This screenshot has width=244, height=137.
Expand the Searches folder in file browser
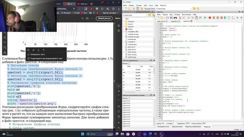point(124,21)
